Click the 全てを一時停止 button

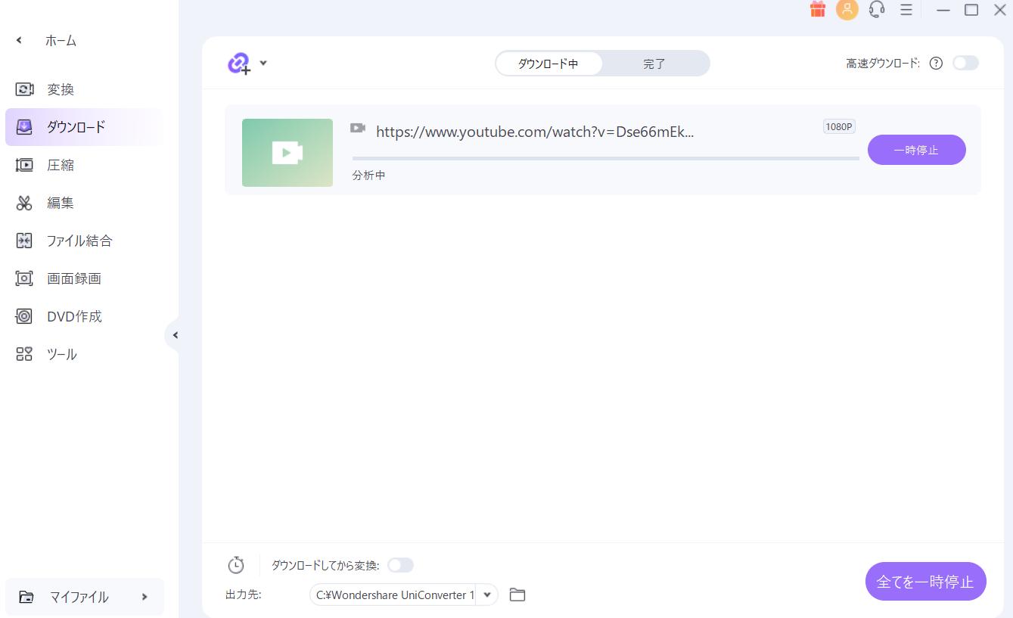pos(925,582)
